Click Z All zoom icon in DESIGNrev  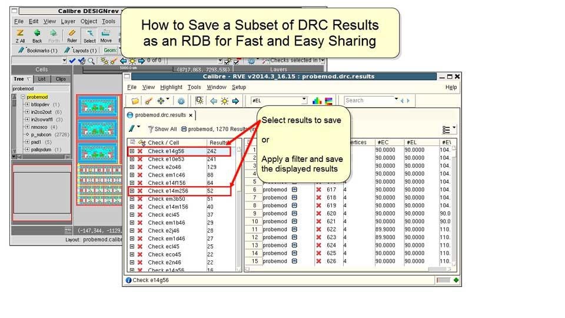[x=20, y=36]
